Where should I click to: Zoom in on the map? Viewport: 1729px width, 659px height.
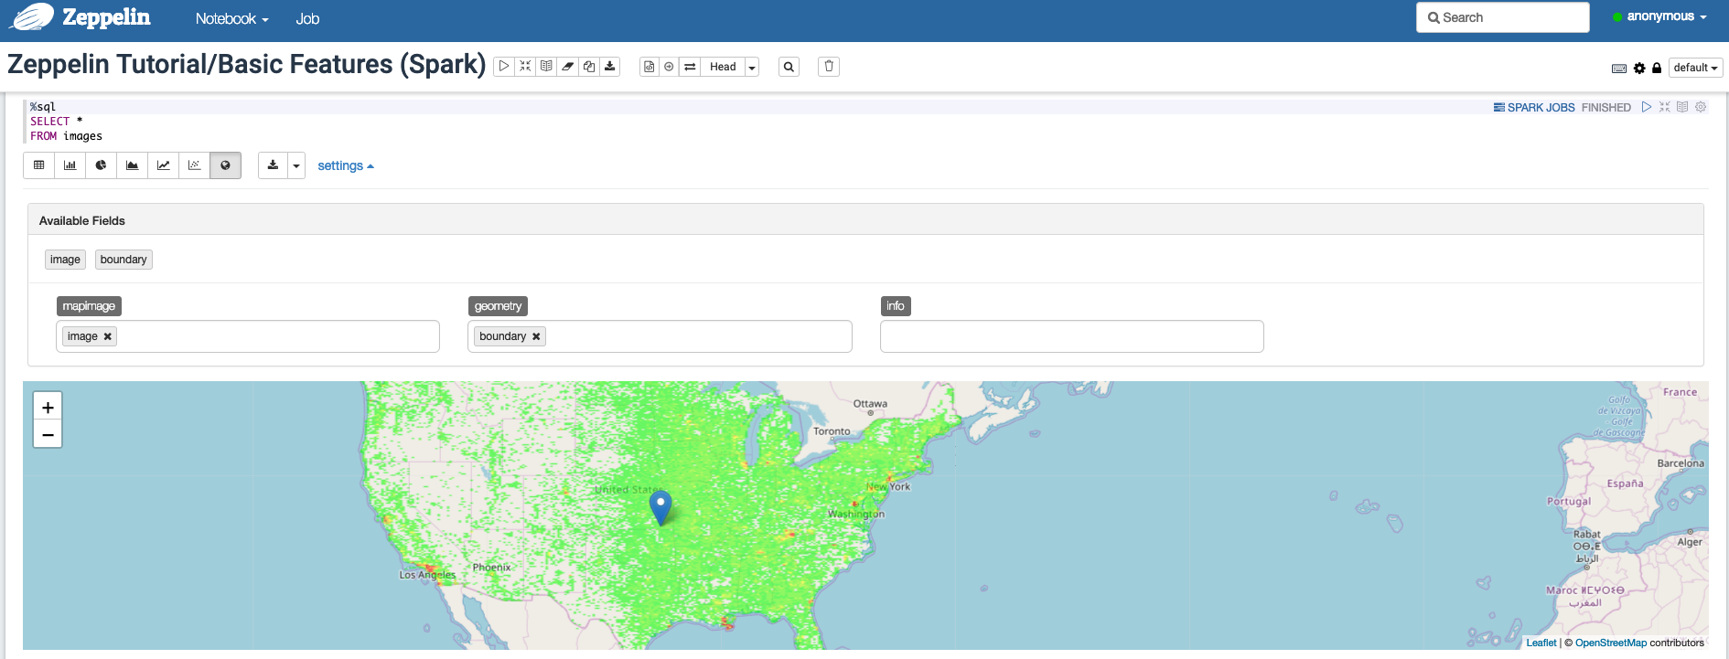(48, 407)
